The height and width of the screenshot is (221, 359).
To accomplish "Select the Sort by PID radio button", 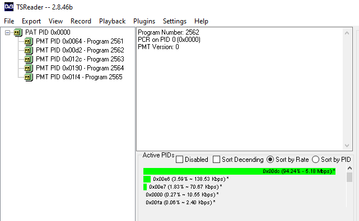I will pyautogui.click(x=315, y=160).
